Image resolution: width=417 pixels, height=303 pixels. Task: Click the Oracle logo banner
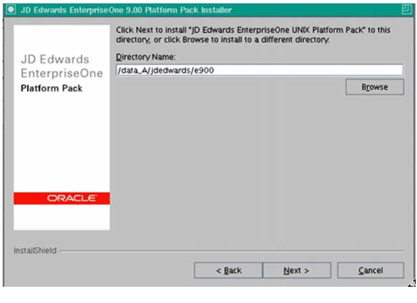click(x=62, y=198)
